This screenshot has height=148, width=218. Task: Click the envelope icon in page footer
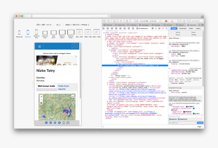[x=51, y=123]
